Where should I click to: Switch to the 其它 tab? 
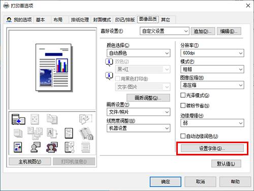coord(168,20)
